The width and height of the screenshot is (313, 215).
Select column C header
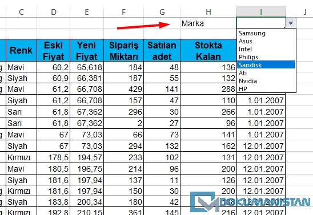tap(21, 12)
